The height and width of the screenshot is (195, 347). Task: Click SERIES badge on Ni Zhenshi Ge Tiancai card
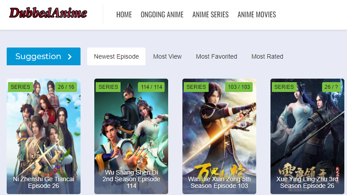coord(20,87)
